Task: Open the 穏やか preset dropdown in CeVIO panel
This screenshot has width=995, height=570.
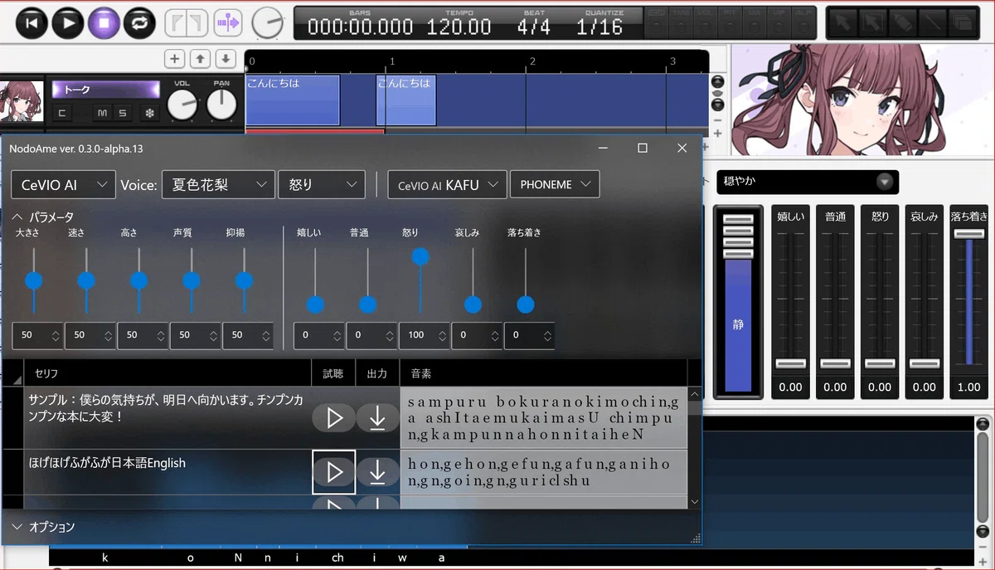Action: click(x=807, y=182)
